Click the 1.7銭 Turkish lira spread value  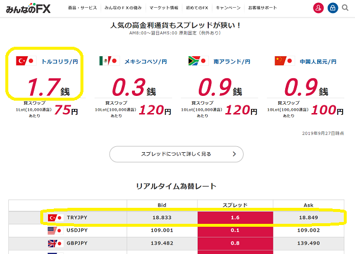49,87
